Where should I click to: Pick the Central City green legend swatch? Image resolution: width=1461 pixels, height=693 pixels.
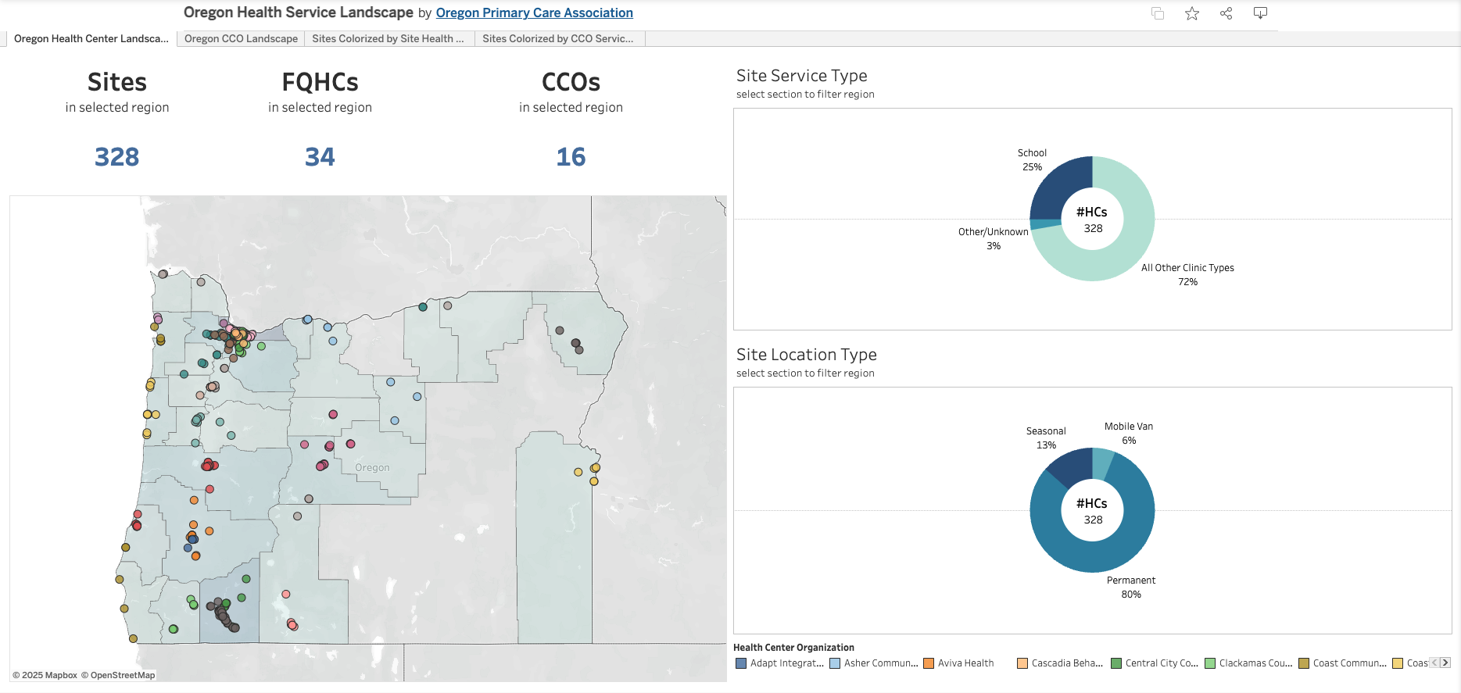pos(1116,663)
